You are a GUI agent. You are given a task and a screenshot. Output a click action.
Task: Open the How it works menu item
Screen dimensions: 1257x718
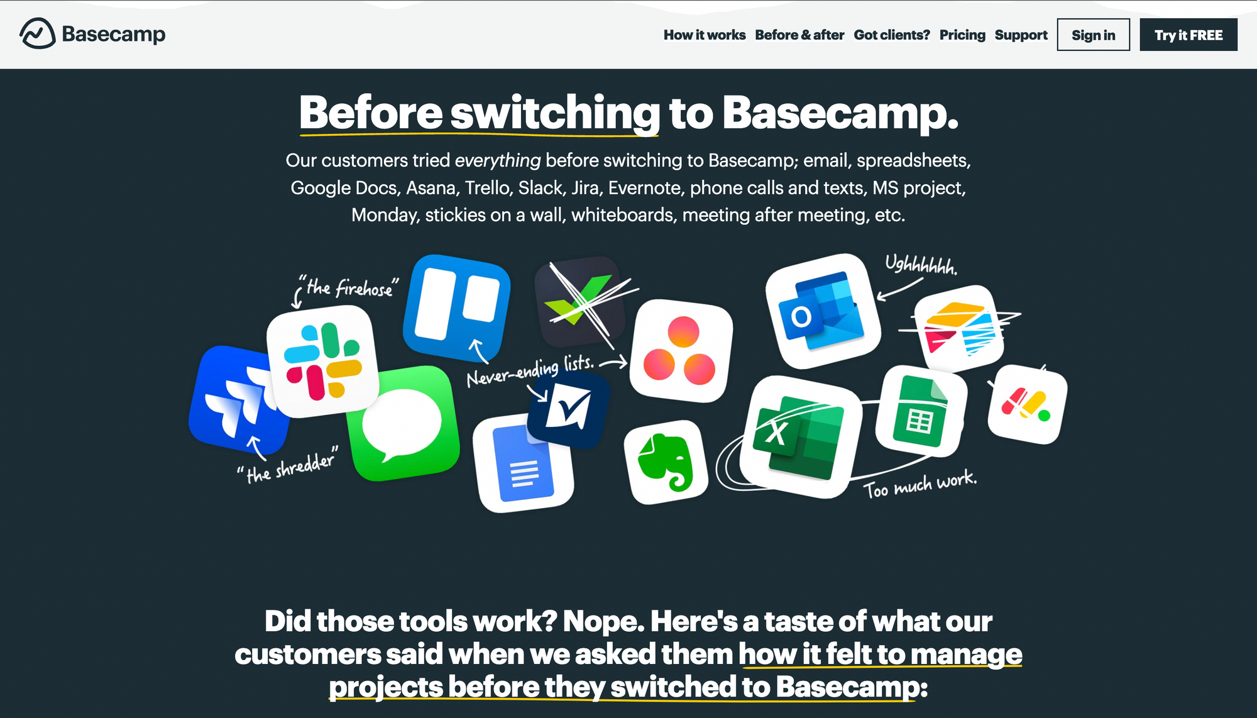click(x=705, y=35)
